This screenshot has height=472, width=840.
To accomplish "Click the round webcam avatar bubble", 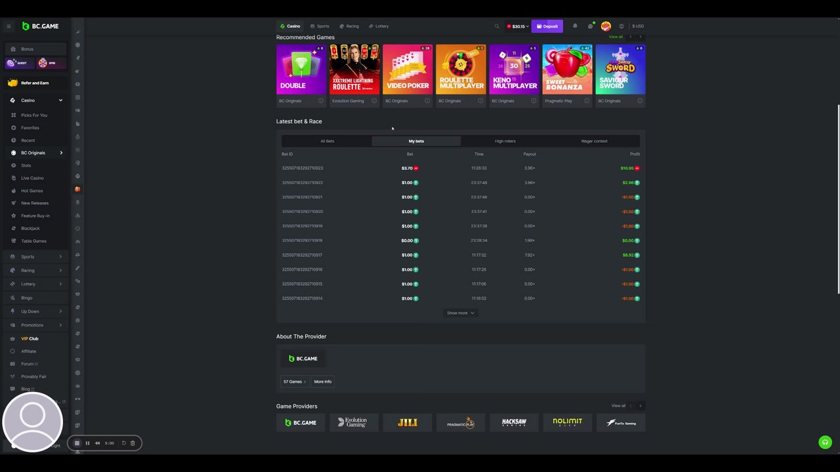I will tap(33, 422).
